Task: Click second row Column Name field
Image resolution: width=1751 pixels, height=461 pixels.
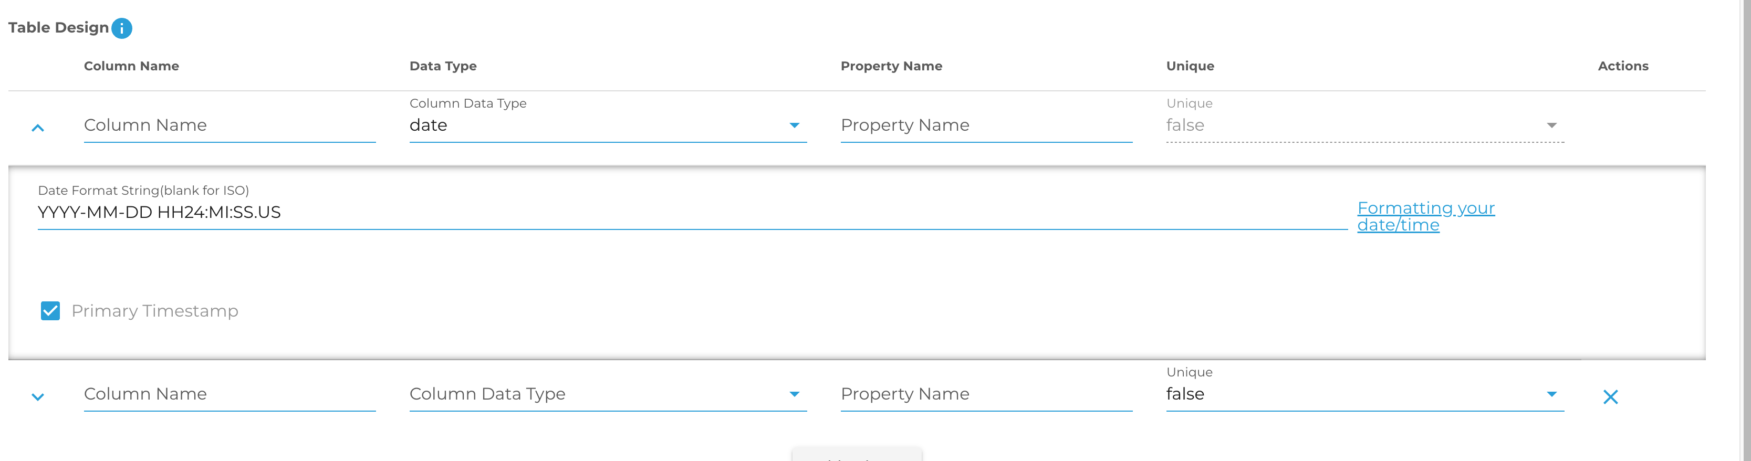Action: pos(229,394)
